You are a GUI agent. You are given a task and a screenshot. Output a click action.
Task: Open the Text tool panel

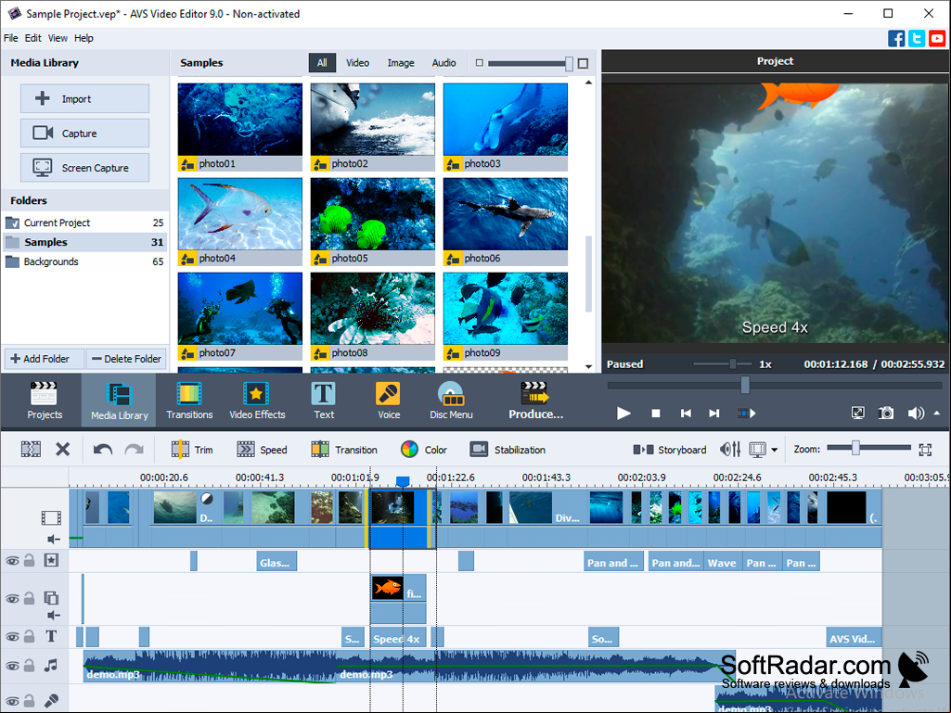[x=324, y=401]
